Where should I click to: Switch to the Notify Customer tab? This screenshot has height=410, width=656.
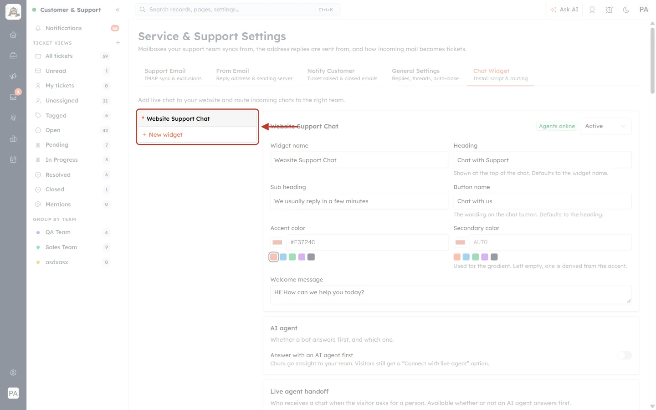pos(342,75)
